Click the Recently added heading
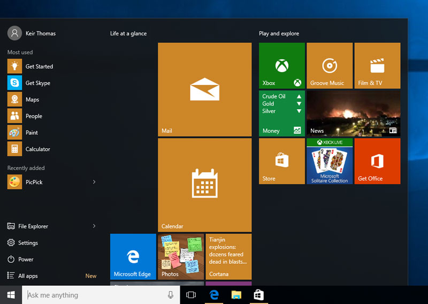Image resolution: width=428 pixels, height=304 pixels. pyautogui.click(x=26, y=168)
